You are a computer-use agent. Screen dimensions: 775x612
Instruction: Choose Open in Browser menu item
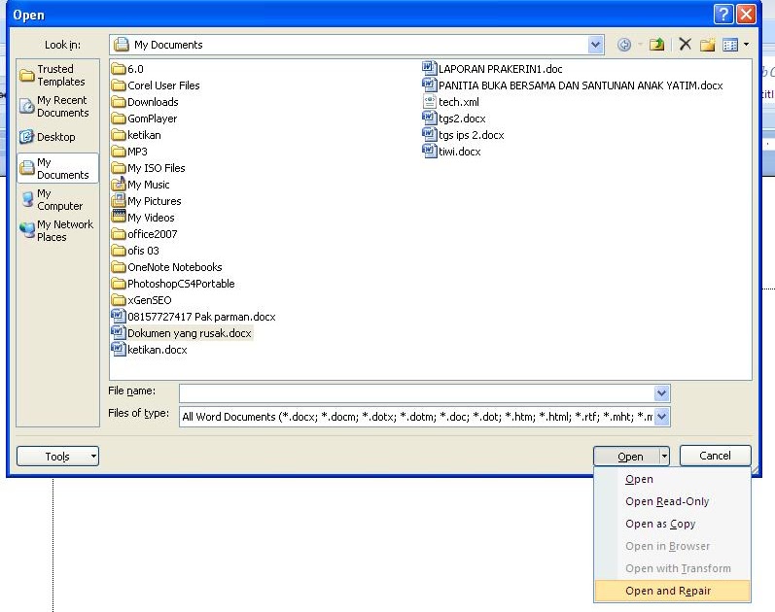(x=672, y=546)
